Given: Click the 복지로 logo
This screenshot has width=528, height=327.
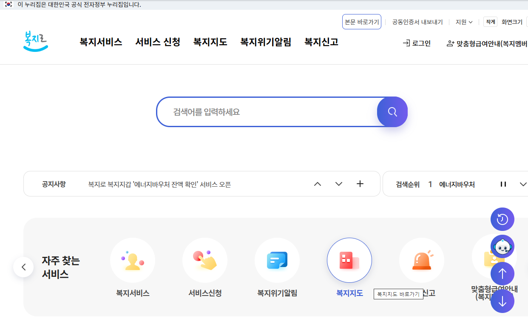Looking at the screenshot, I should tap(35, 42).
